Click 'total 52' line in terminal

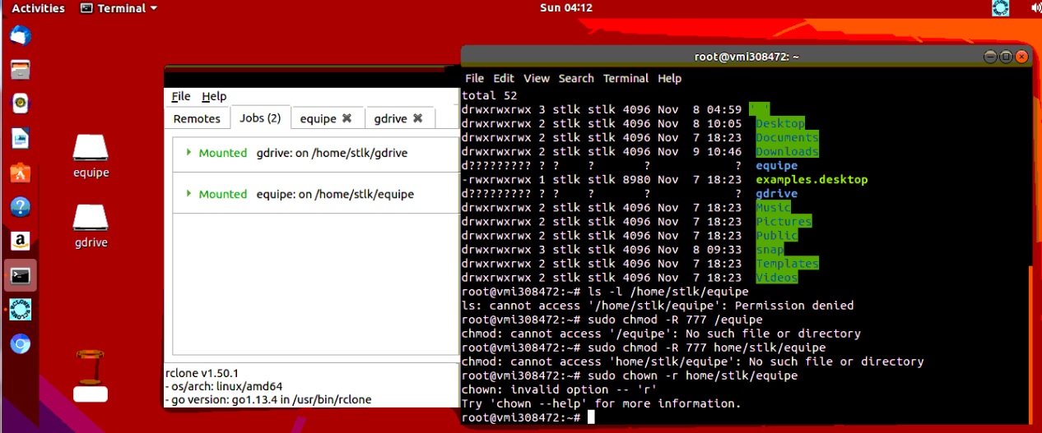[489, 95]
